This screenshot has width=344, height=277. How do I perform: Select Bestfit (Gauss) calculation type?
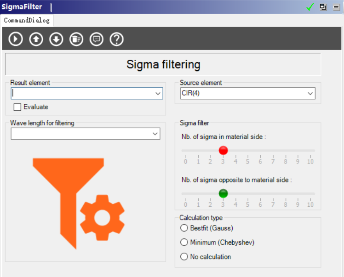[184, 228]
